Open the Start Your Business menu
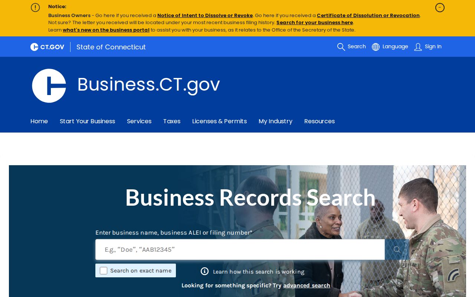This screenshot has height=297, width=475. point(87,121)
